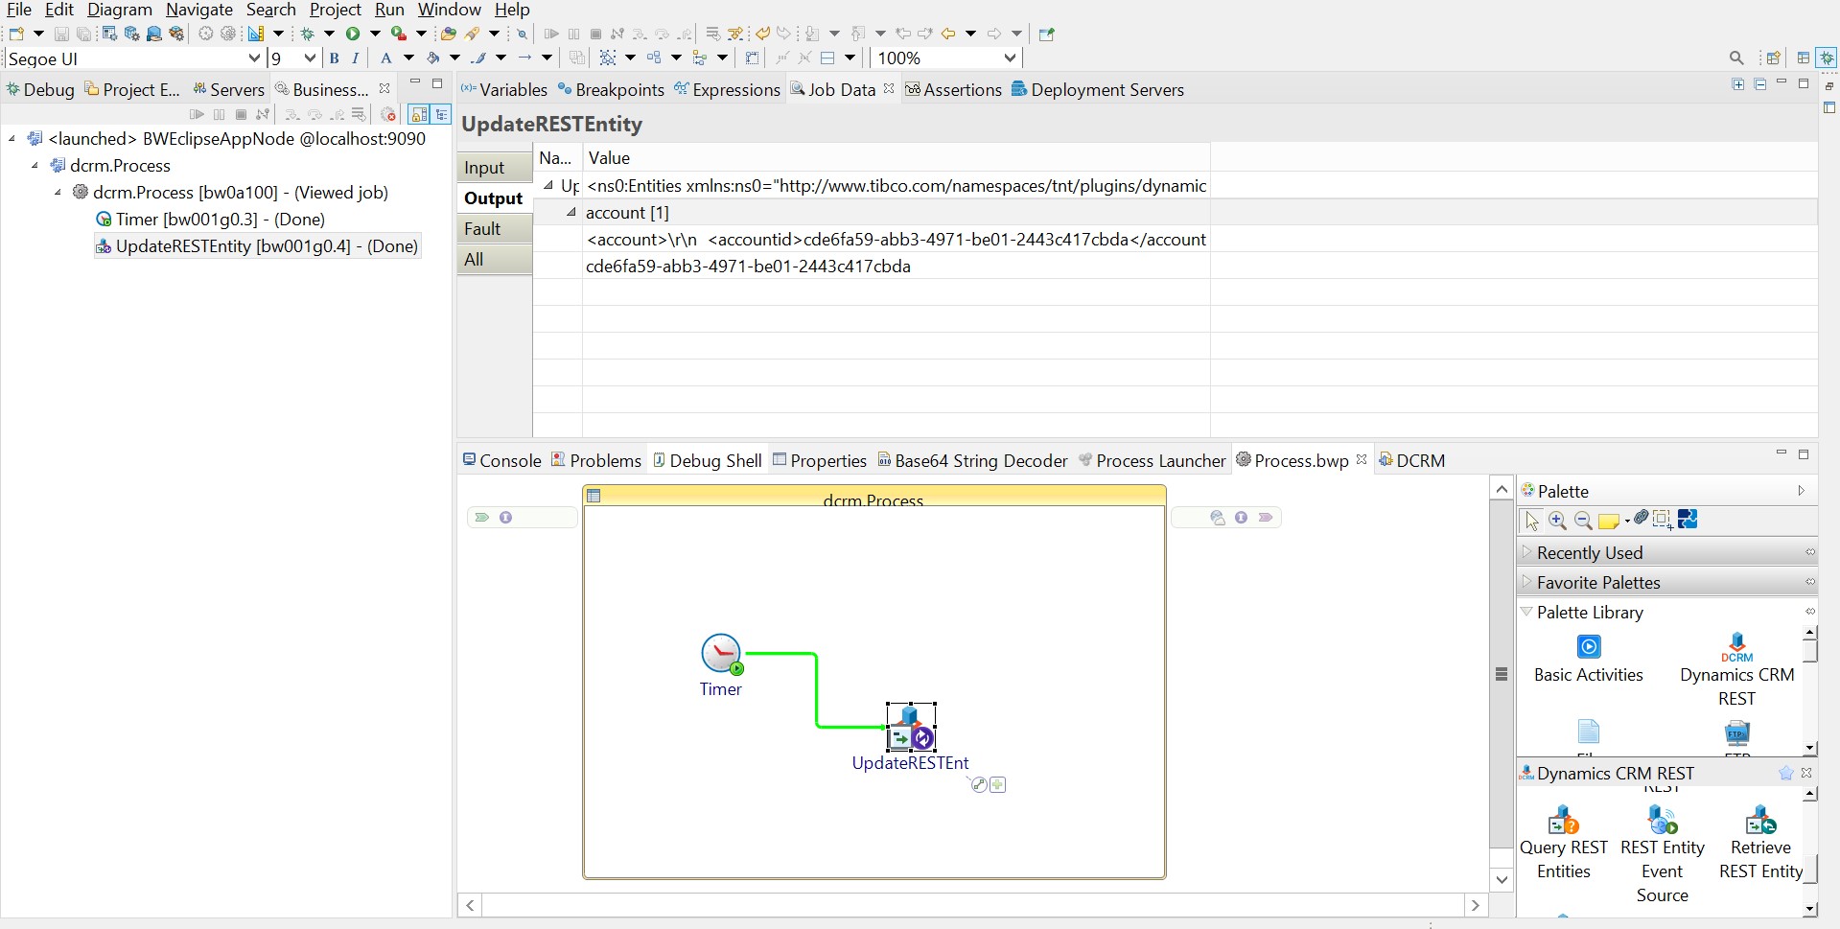
Task: Expand the Recently Used palette section
Action: click(1590, 553)
